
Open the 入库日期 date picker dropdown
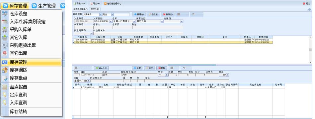point(110,21)
